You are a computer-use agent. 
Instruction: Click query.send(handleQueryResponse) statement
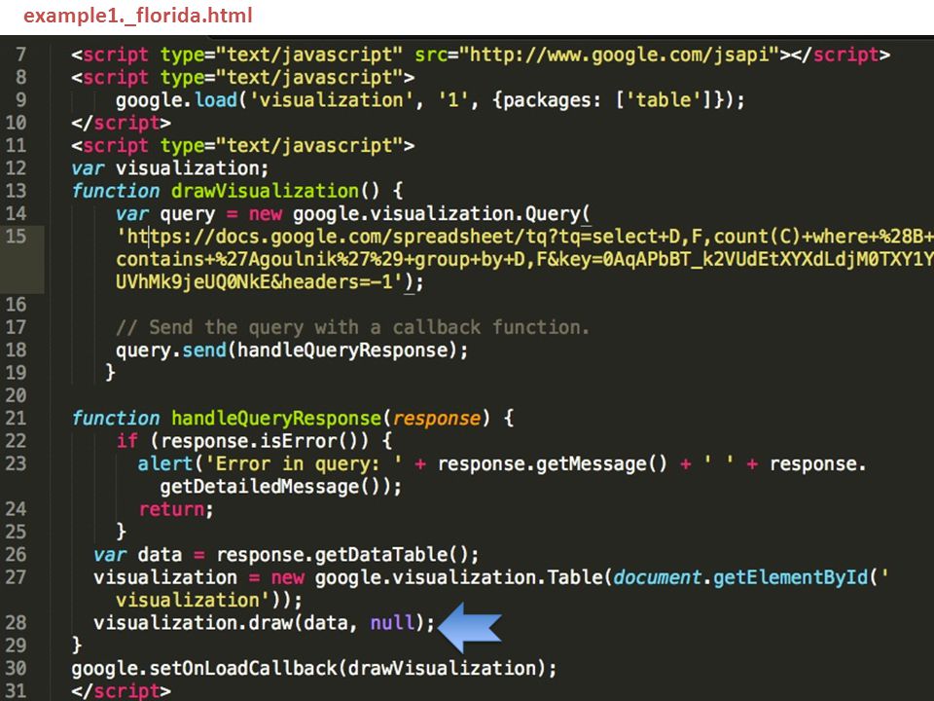[x=291, y=350]
